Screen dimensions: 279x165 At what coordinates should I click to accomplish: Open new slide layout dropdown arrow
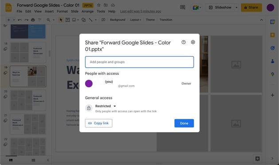pos(14,20)
